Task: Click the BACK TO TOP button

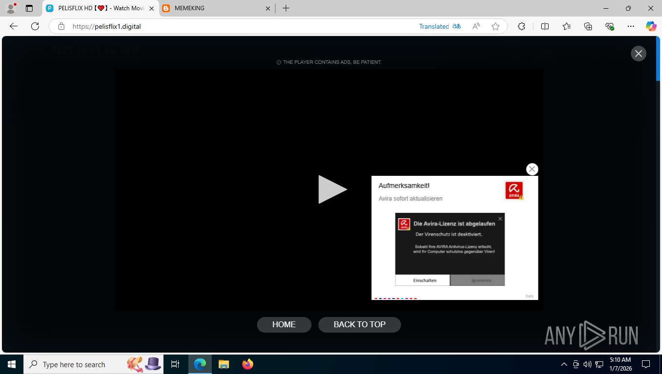Action: (x=359, y=324)
